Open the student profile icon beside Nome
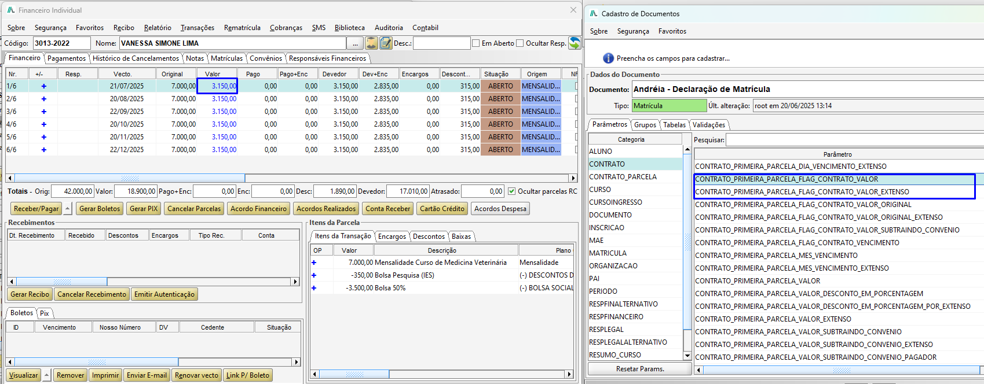The height and width of the screenshot is (384, 984). [x=371, y=43]
